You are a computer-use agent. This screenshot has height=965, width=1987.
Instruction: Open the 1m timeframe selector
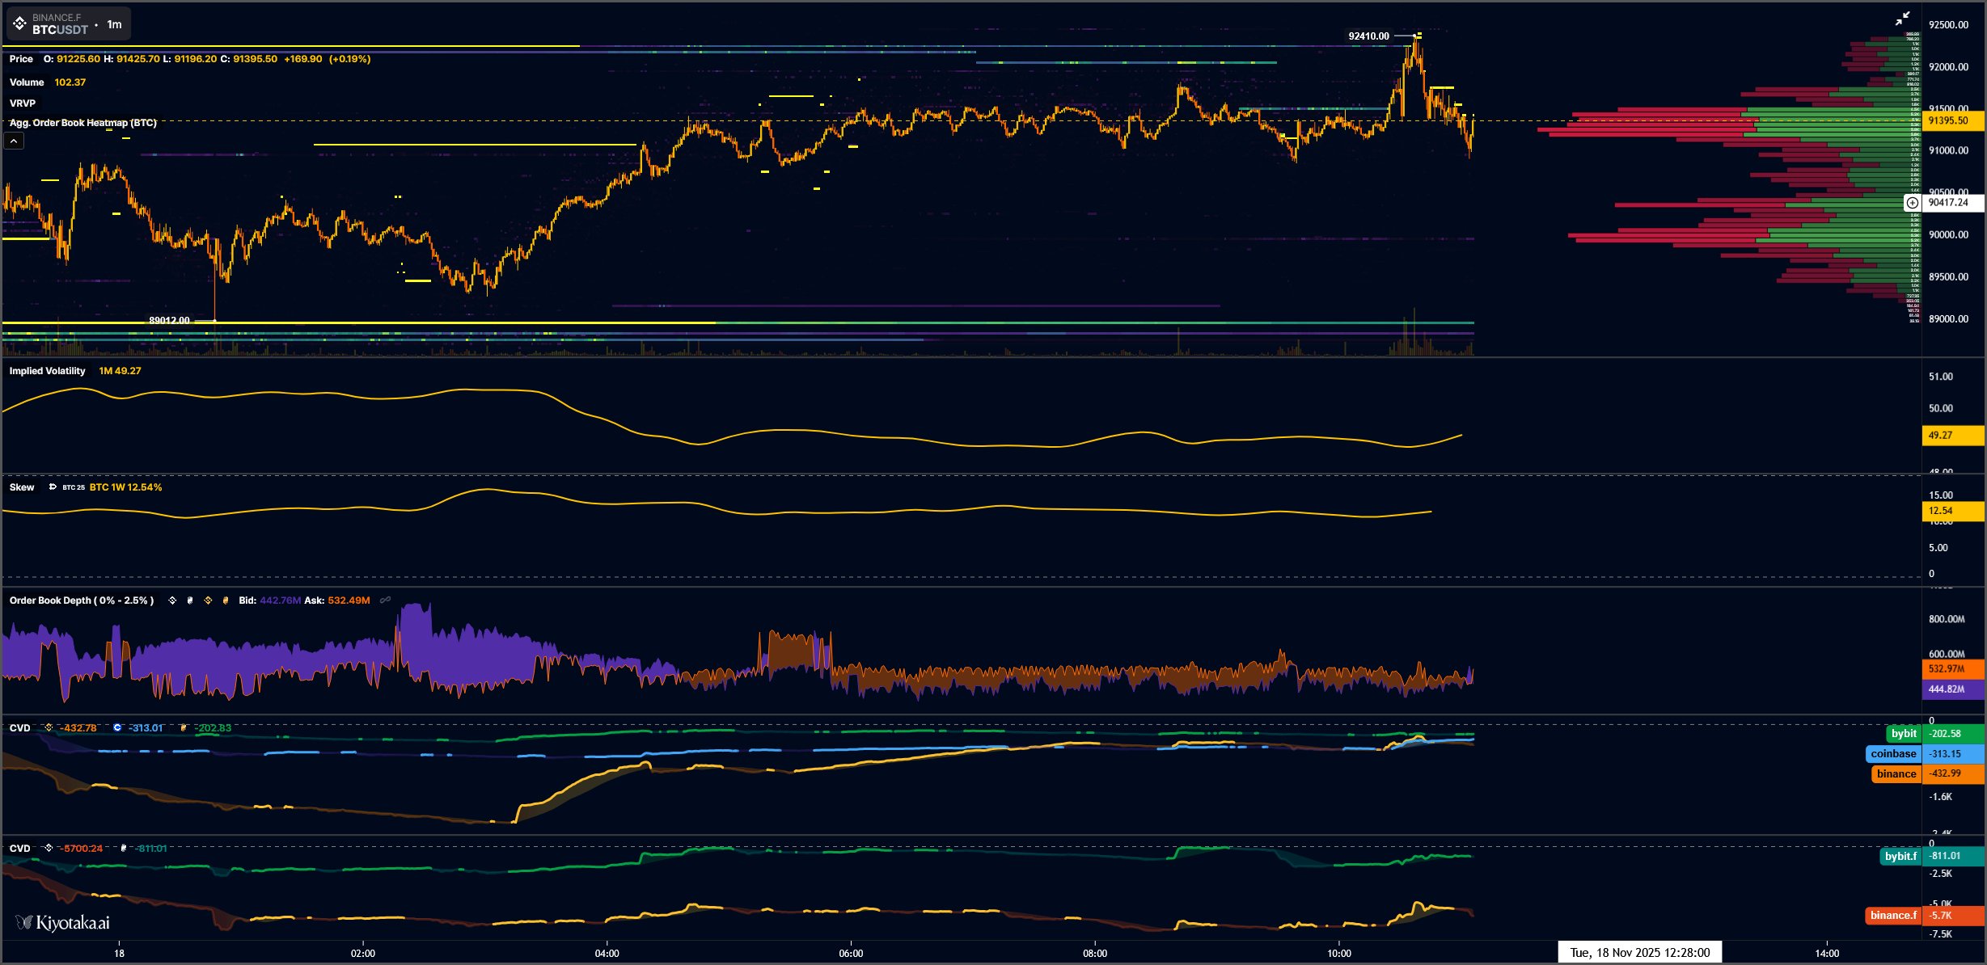click(114, 24)
